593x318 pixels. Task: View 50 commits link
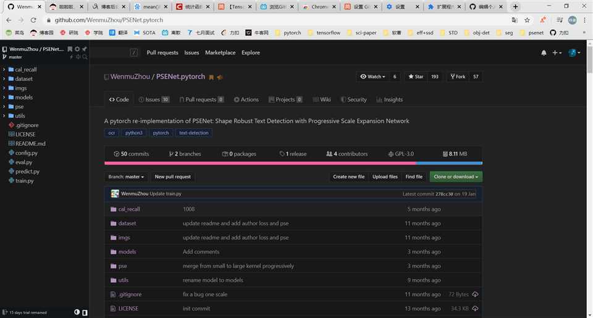131,154
